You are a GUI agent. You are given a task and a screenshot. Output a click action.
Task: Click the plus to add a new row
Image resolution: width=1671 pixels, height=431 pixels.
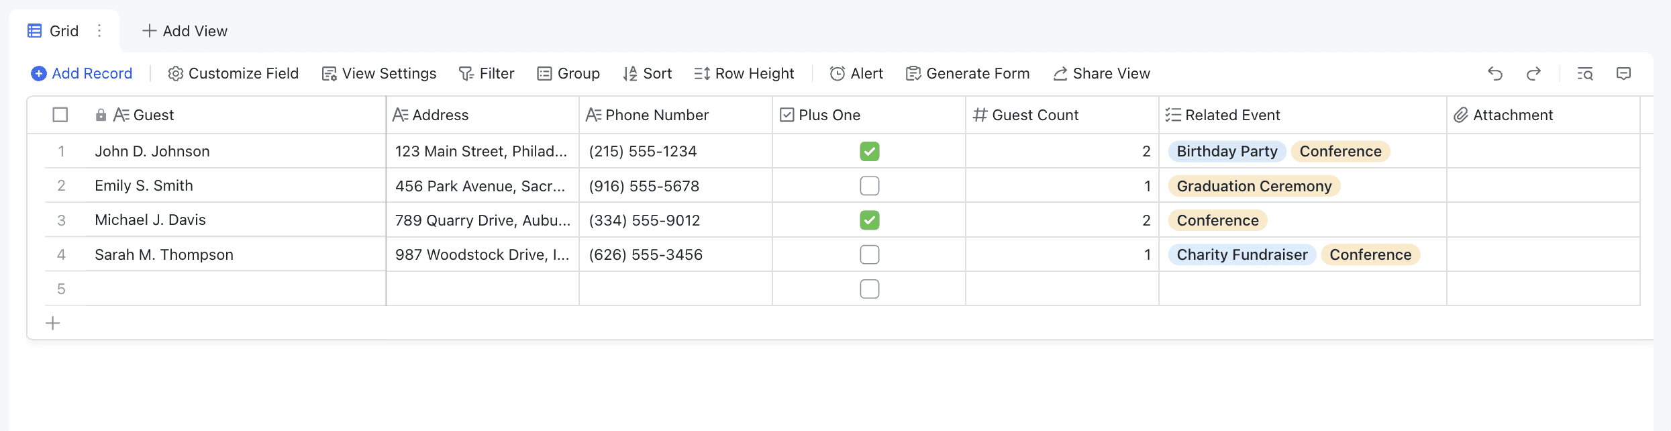point(53,323)
